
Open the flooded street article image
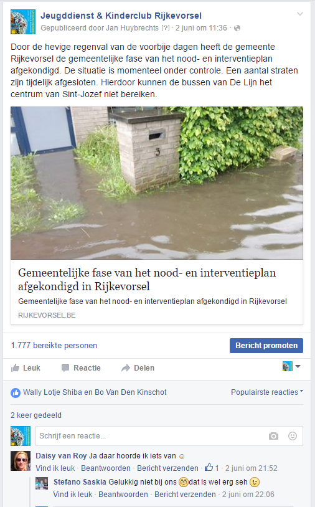[x=157, y=183]
